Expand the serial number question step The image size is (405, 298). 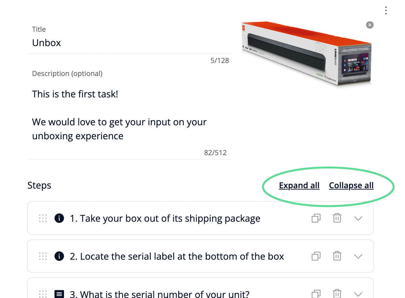(358, 293)
